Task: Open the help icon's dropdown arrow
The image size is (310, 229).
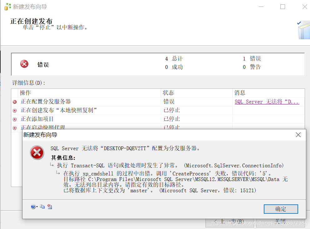Action: 37,207
